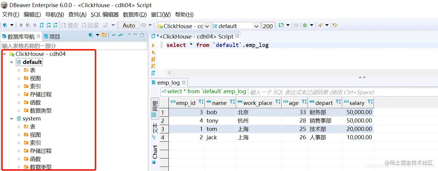Click the Auto commit mode button
This screenshot has height=171, width=438.
coord(129,25)
